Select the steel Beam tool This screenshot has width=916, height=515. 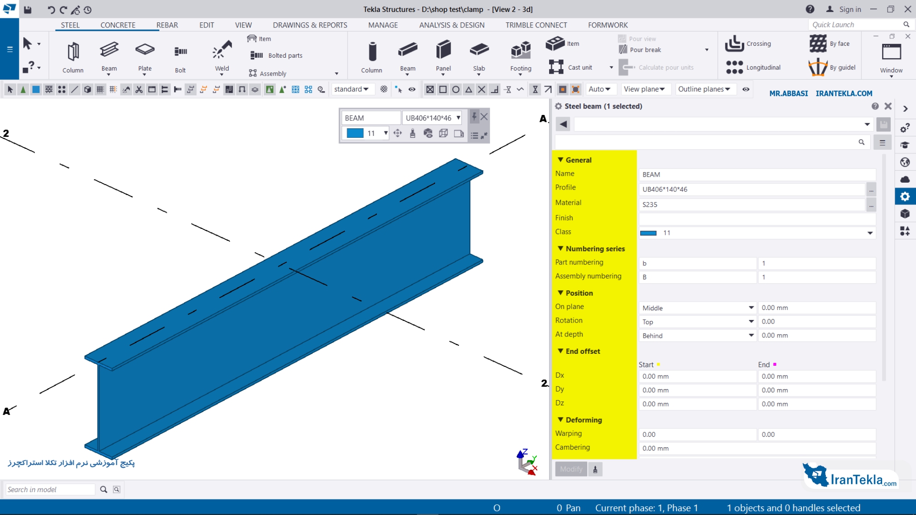pos(109,57)
